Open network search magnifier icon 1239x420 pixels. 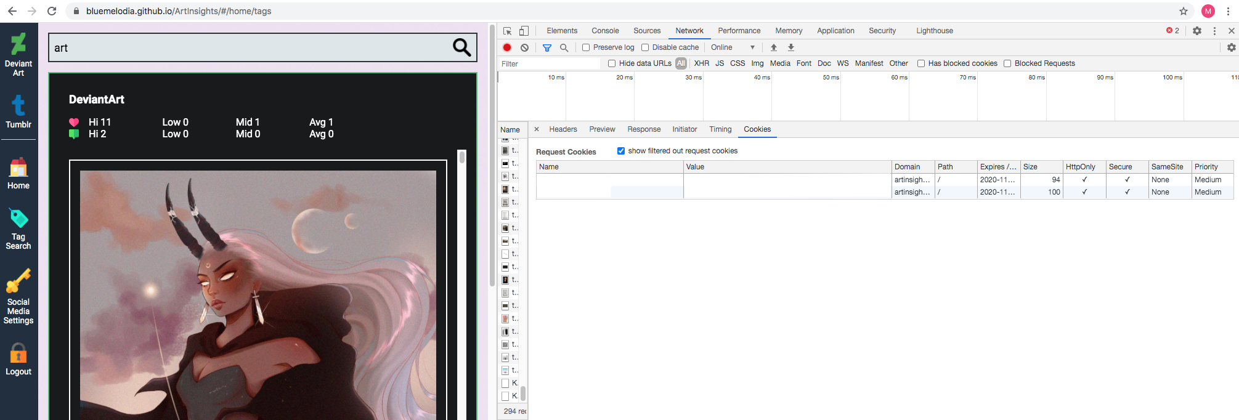point(564,47)
